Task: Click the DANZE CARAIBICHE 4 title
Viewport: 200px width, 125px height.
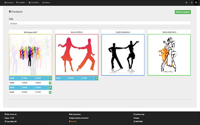Action: (x=123, y=32)
